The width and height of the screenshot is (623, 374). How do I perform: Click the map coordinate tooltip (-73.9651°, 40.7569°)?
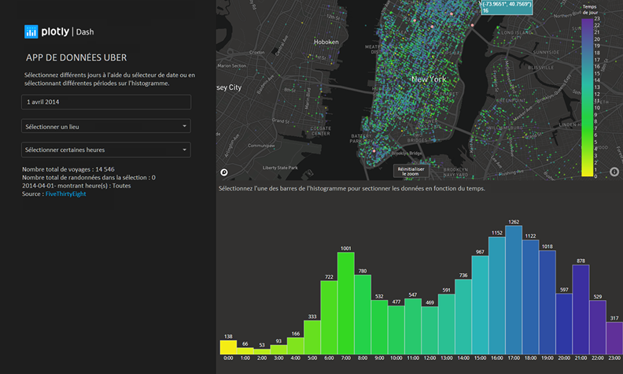pyautogui.click(x=507, y=7)
